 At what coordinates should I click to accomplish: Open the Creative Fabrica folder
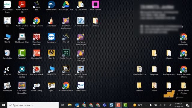tap(139, 70)
